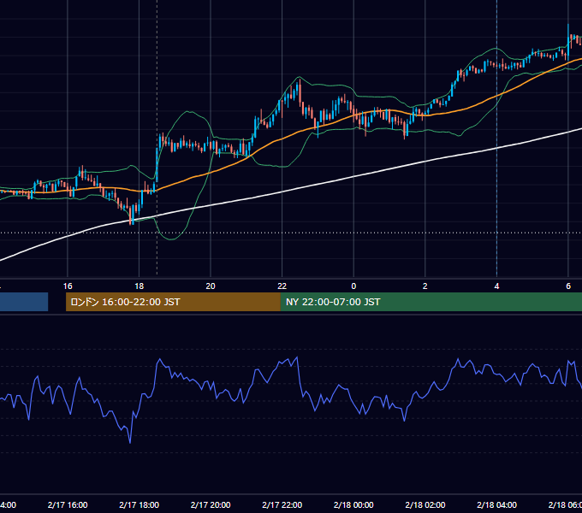This screenshot has width=582, height=513.
Task: Click the 2/18 04:00 date label
Action: tap(496, 504)
